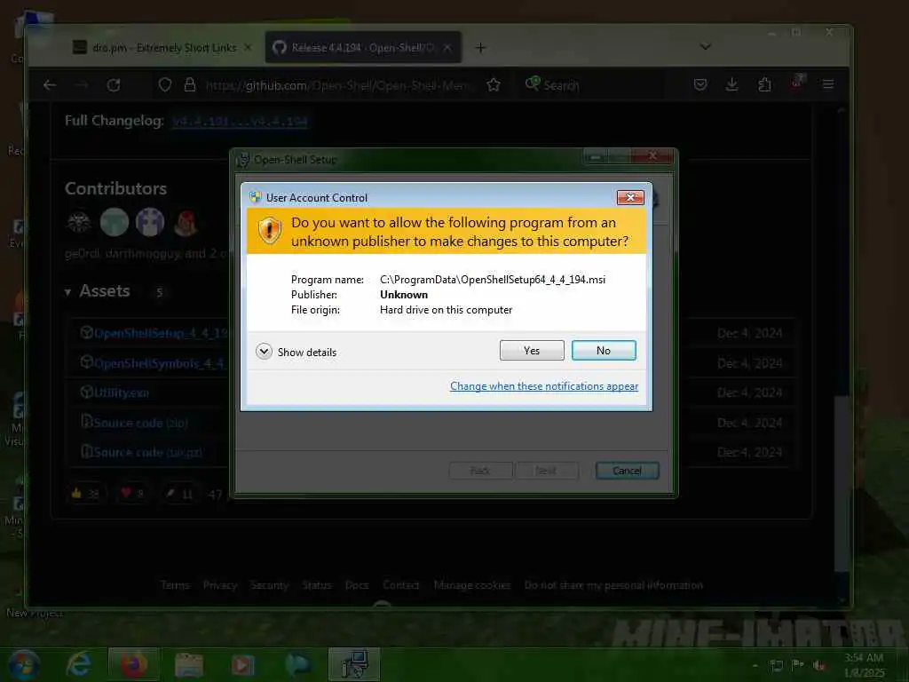Viewport: 909px width, 682px height.
Task: Click first contributor avatar
Action: (x=79, y=222)
